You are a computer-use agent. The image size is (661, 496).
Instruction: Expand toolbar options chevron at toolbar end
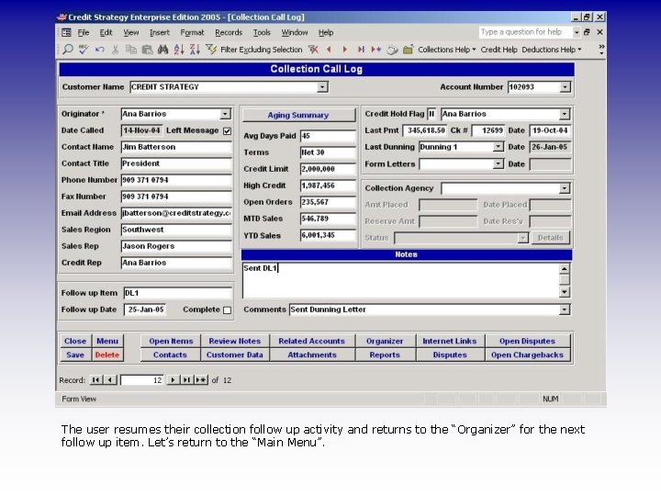point(601,50)
